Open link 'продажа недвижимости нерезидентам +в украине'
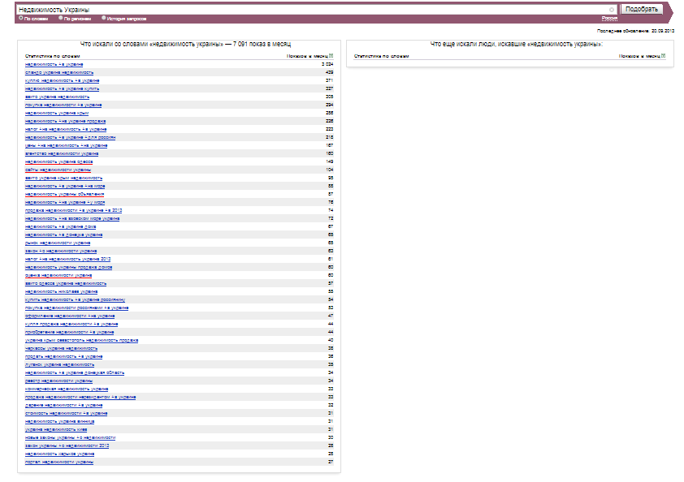684x482 pixels. click(x=80, y=398)
